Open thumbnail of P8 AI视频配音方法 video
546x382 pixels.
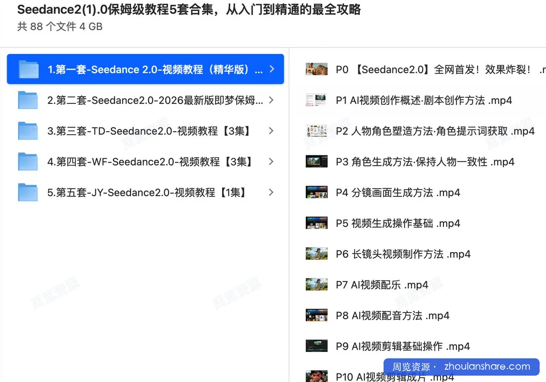pyautogui.click(x=317, y=315)
